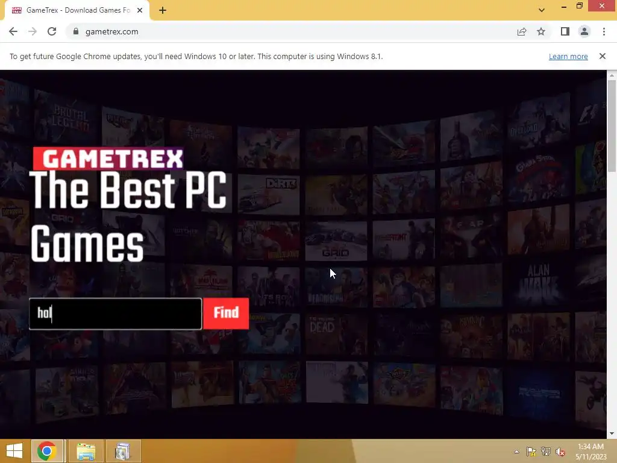The width and height of the screenshot is (617, 463).
Task: Open the Chrome profile avatar
Action: (x=584, y=31)
